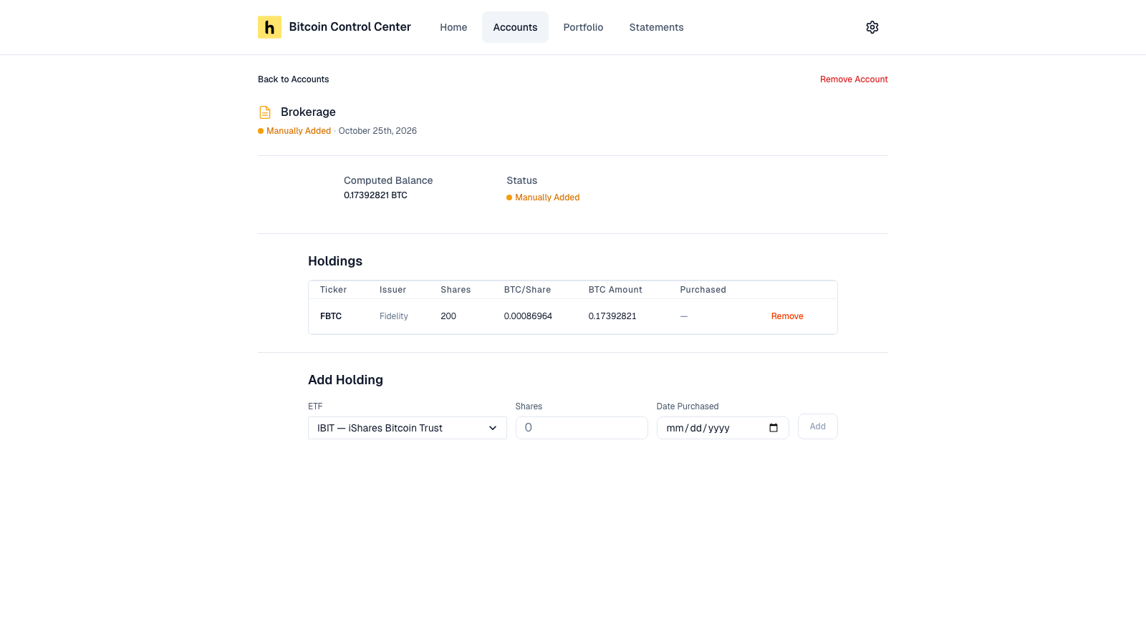Click the Issuer column header
The width and height of the screenshot is (1146, 644).
[x=393, y=290]
